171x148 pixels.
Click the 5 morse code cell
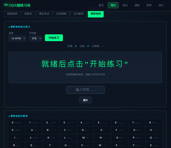(102, 123)
